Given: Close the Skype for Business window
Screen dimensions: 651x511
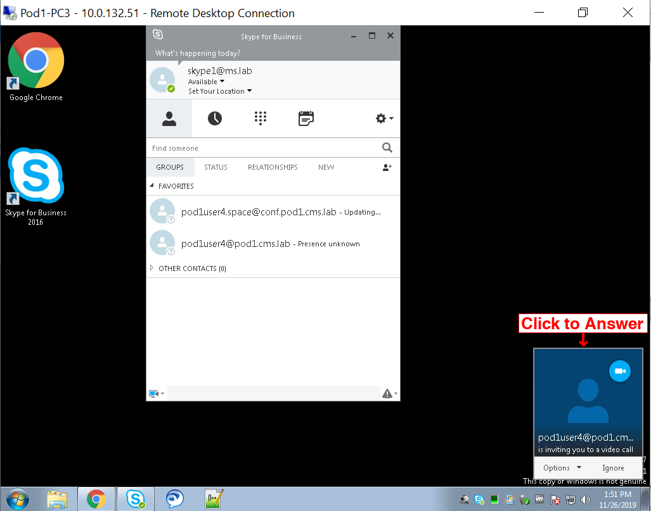Looking at the screenshot, I should click(390, 35).
